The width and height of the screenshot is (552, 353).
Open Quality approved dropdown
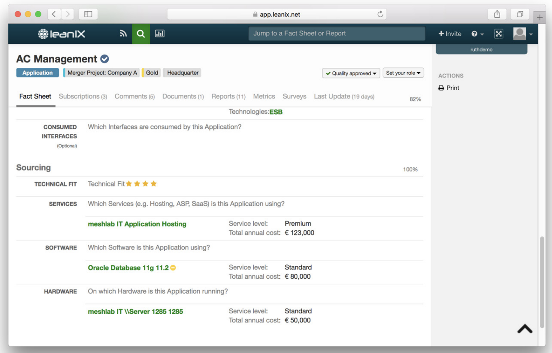pos(351,73)
